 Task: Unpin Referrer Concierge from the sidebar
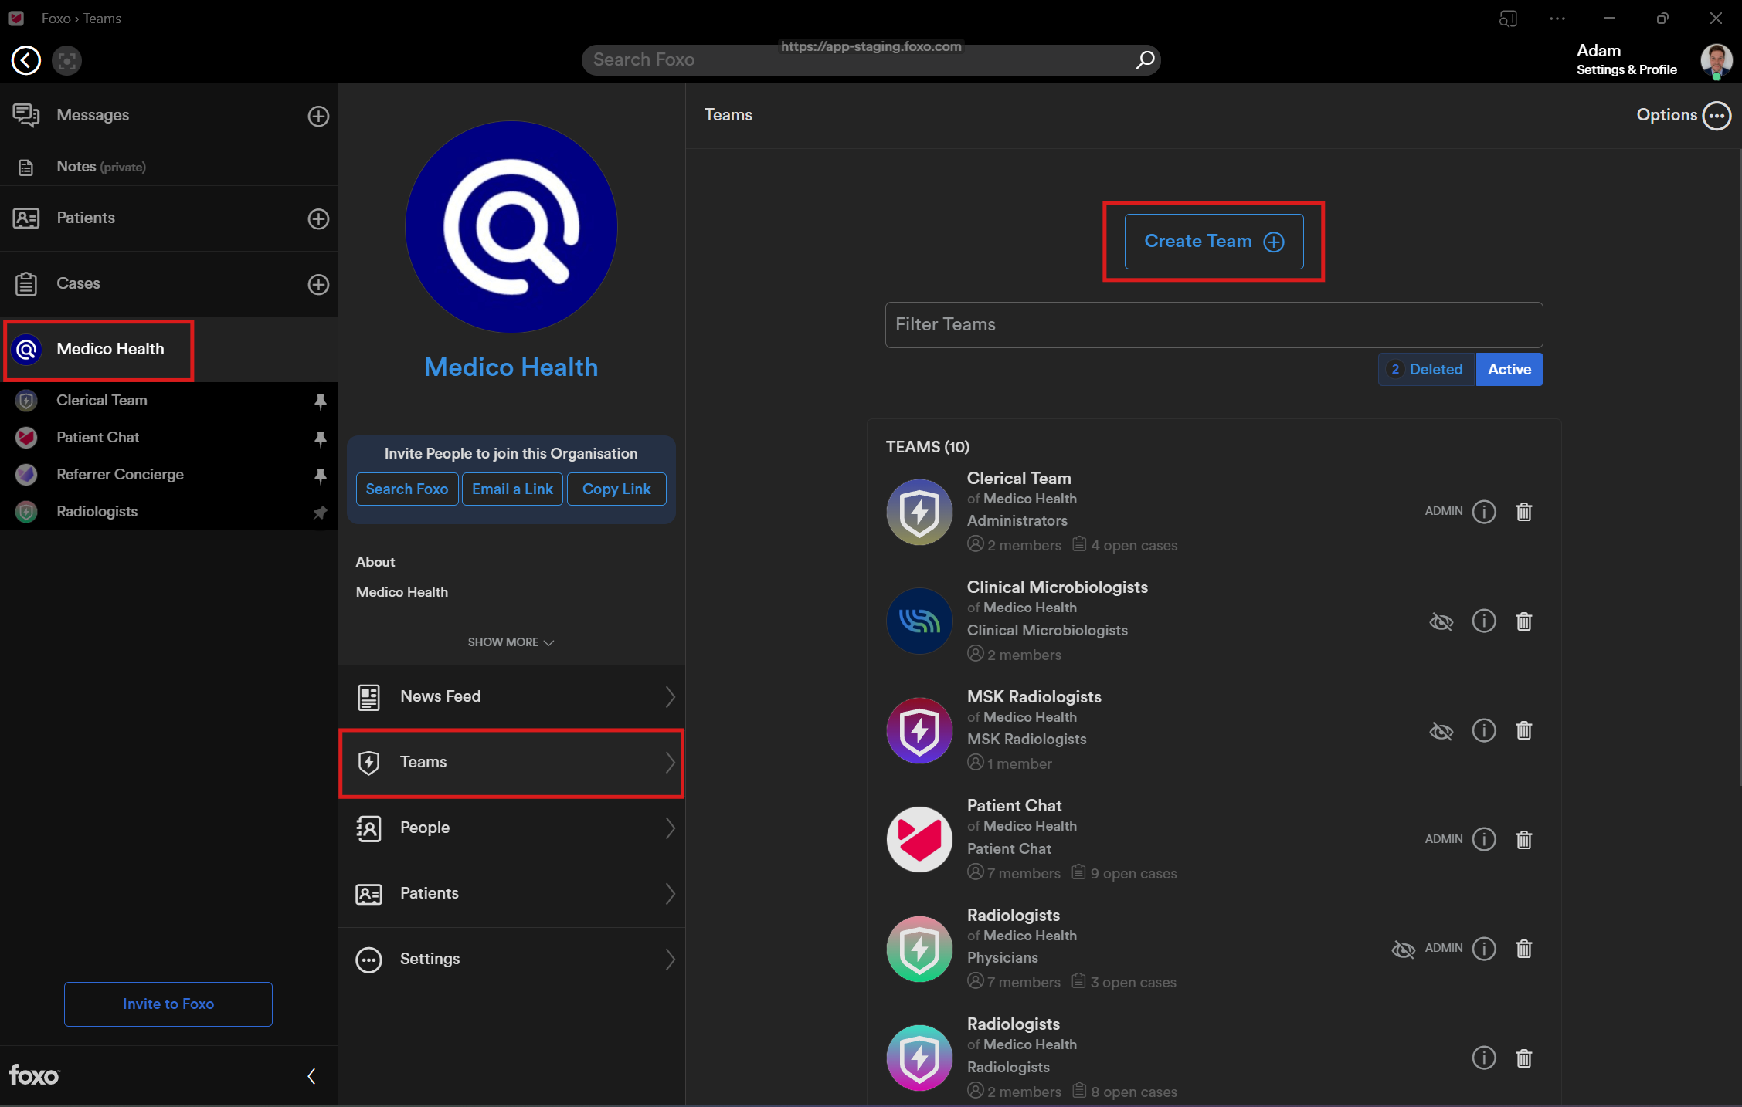[x=320, y=475]
